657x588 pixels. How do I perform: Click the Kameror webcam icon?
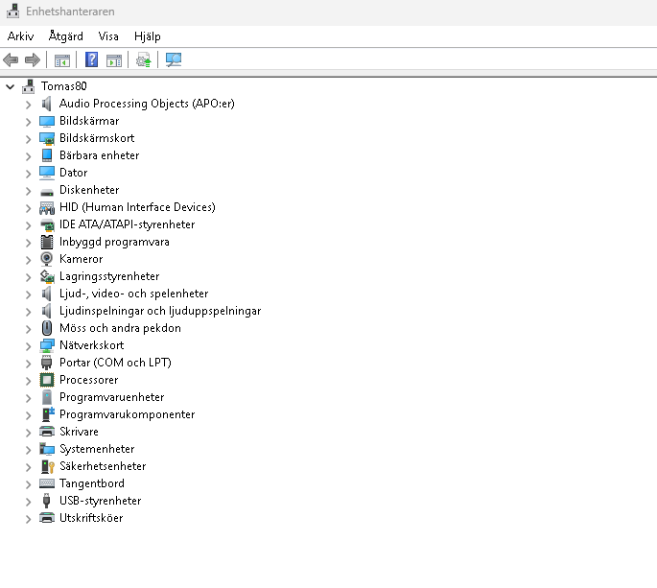click(x=46, y=259)
